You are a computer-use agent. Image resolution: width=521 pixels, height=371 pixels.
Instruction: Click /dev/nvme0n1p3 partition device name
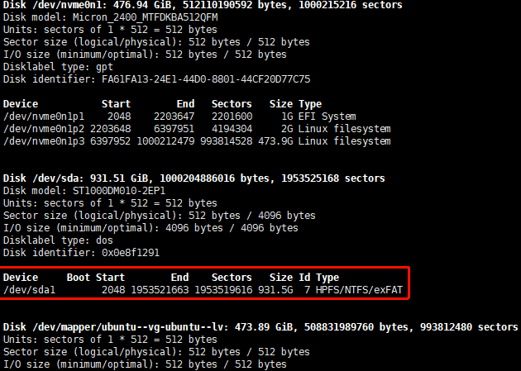click(x=44, y=141)
